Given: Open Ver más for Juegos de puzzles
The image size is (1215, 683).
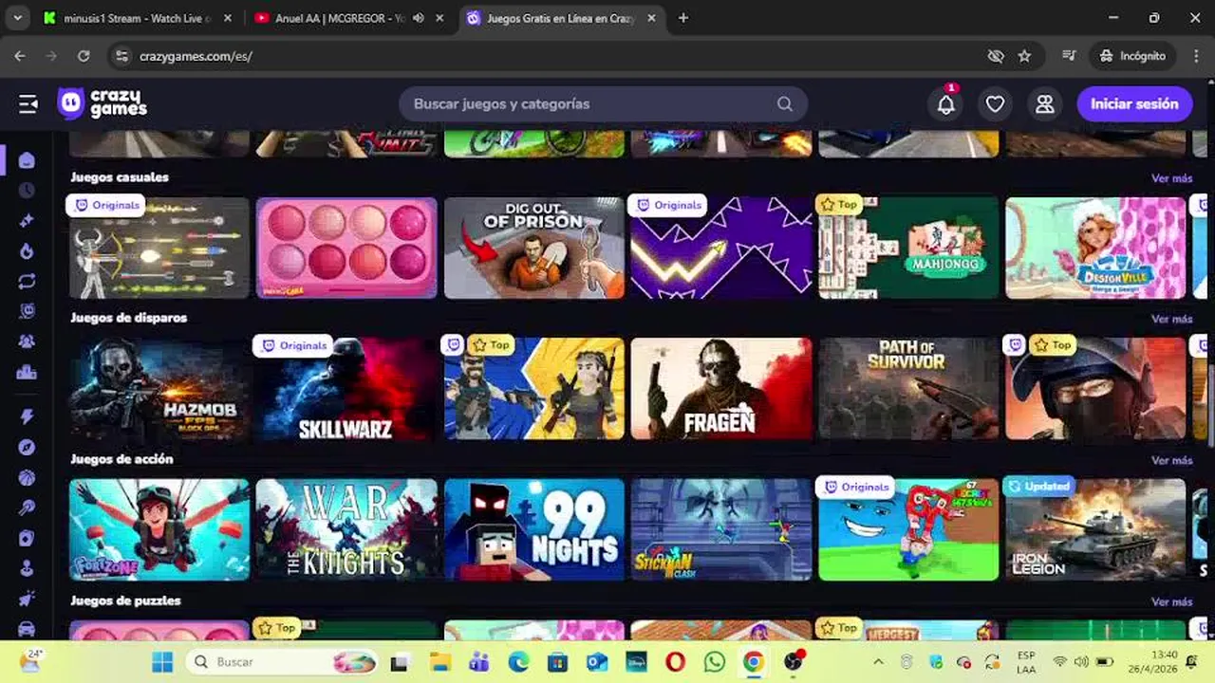Looking at the screenshot, I should click(x=1171, y=601).
